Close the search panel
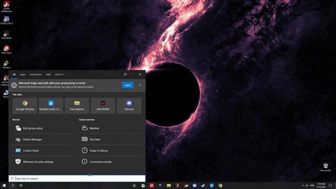336x189 pixels. click(140, 75)
